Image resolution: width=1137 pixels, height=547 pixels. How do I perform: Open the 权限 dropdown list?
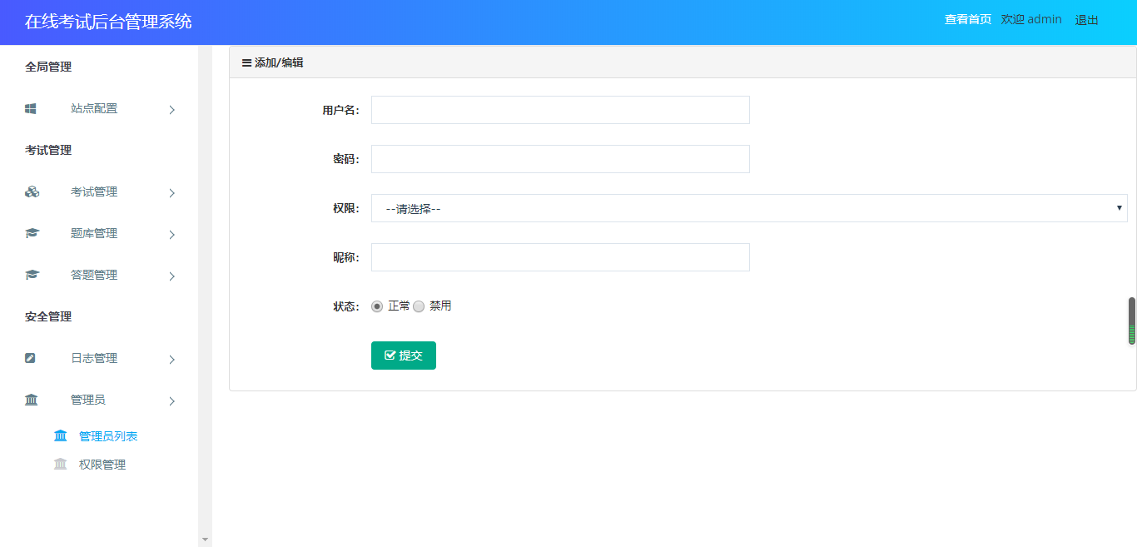point(749,208)
